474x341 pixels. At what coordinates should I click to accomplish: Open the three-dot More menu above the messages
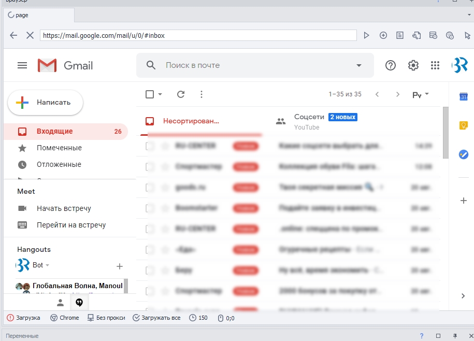[202, 94]
